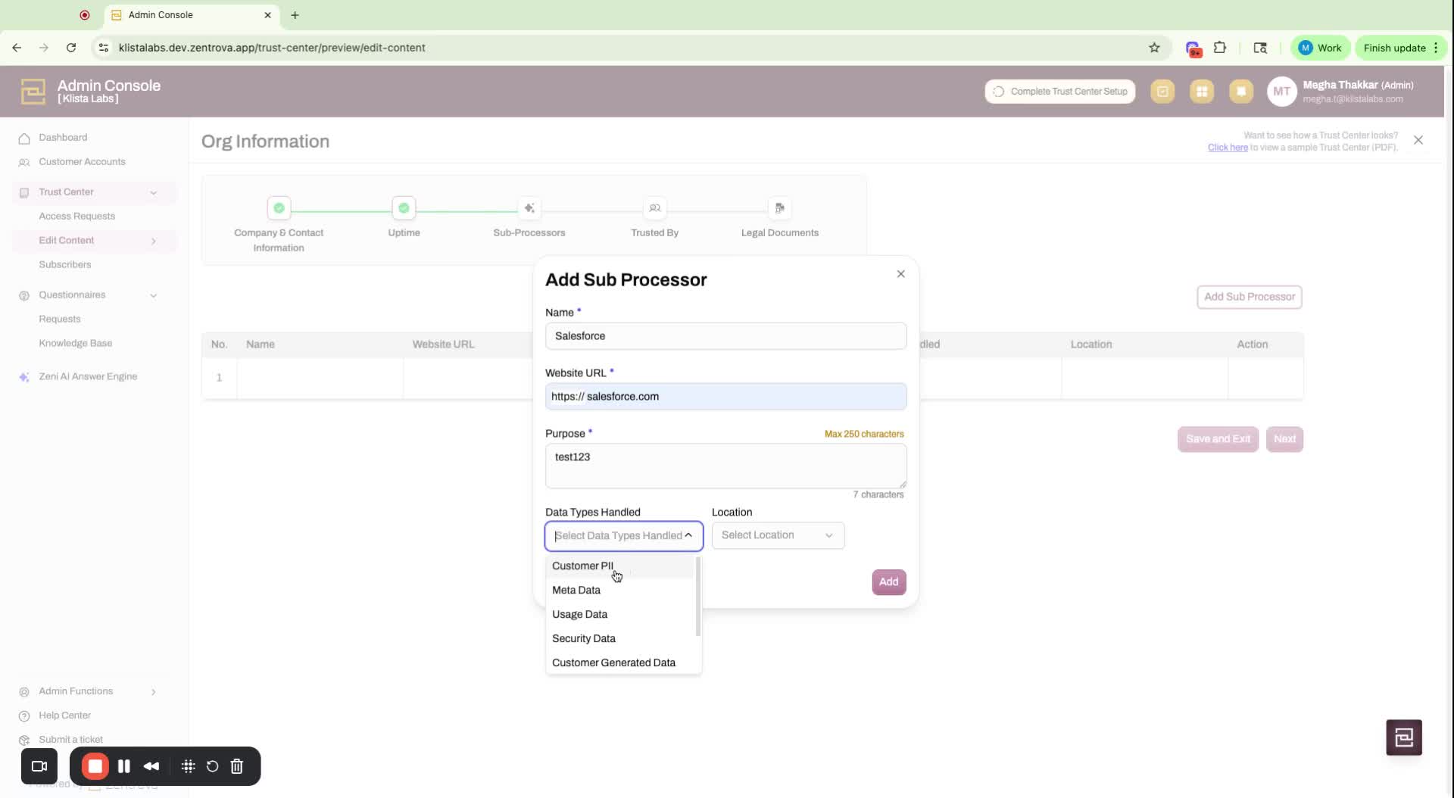The image size is (1454, 798).
Task: Choose Security Data option
Action: pyautogui.click(x=620, y=639)
